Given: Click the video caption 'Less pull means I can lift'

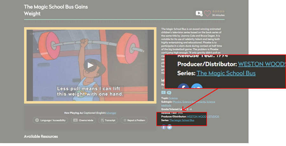Looking at the screenshot, I should (89, 89).
